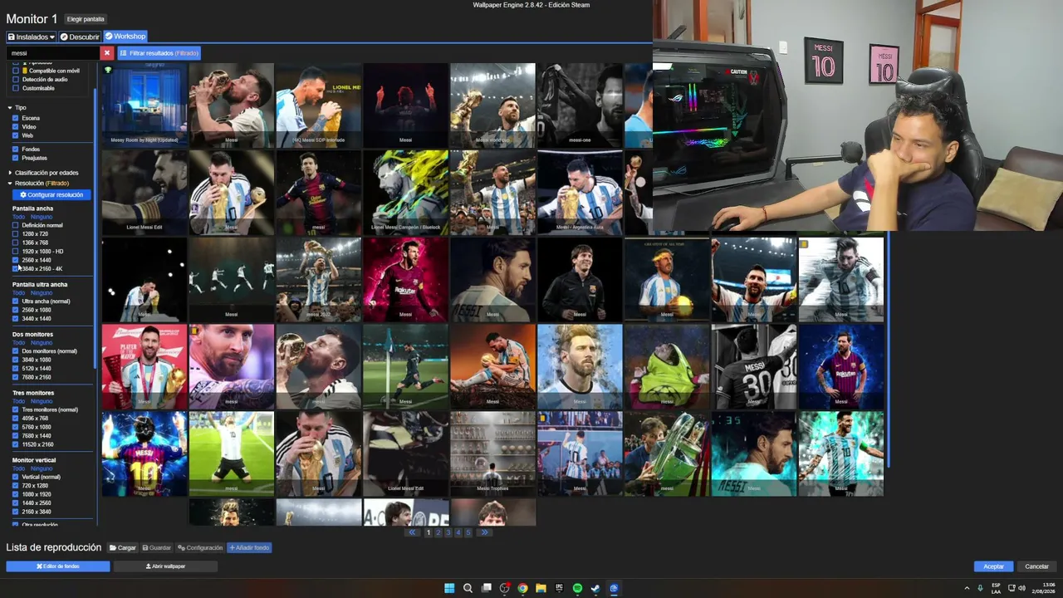
Task: Click the Wallpaper Engine taskbar icon
Action: point(614,588)
